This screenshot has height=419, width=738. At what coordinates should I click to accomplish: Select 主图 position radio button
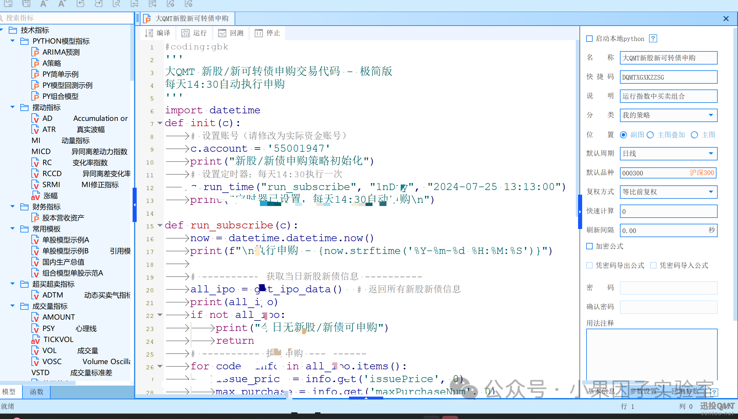[x=694, y=135]
